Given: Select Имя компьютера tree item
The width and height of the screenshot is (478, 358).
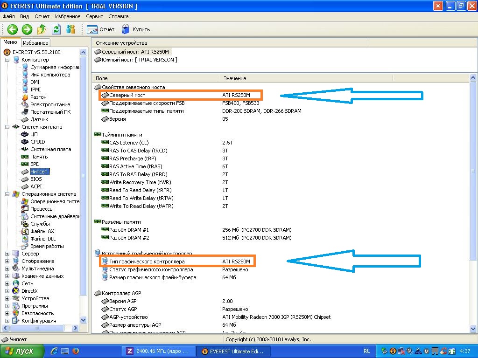Looking at the screenshot, I should [50, 75].
